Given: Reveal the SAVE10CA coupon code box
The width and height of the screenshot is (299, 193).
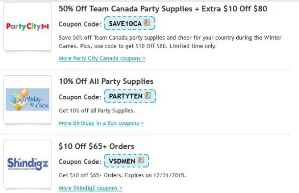Looking at the screenshot, I should point(129,23).
